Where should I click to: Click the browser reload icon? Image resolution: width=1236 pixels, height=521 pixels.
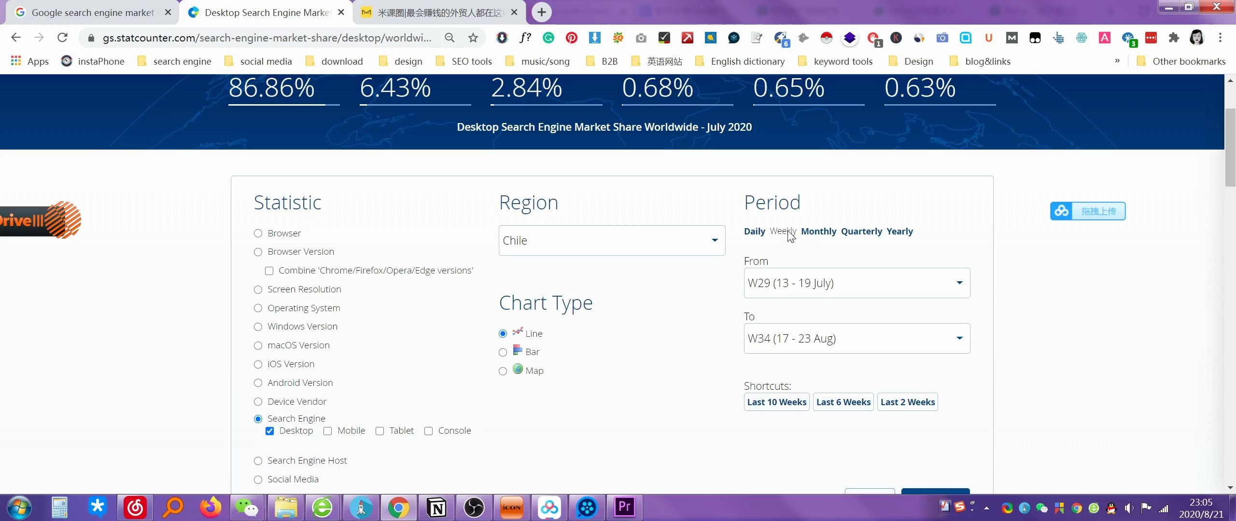(x=62, y=38)
